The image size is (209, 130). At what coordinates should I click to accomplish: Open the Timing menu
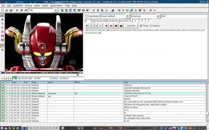[x=28, y=6]
